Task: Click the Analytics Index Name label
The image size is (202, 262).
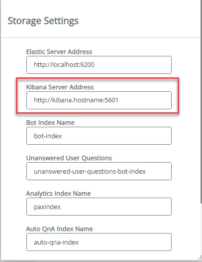Action: pos(58,194)
